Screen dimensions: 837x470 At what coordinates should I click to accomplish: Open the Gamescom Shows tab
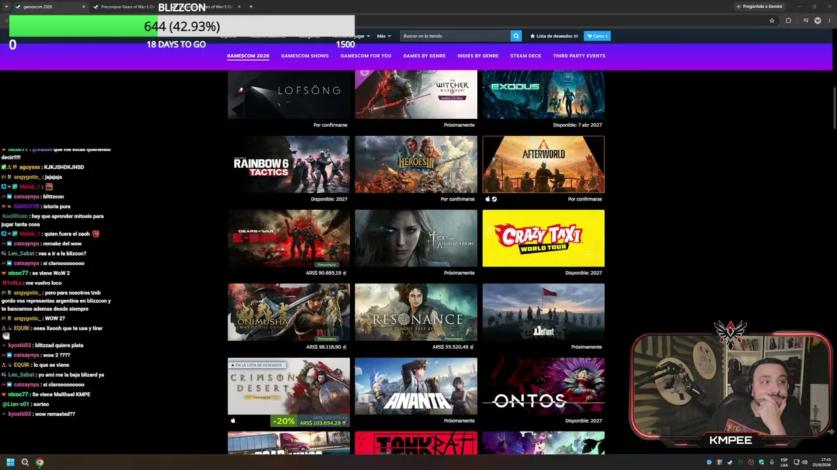305,56
